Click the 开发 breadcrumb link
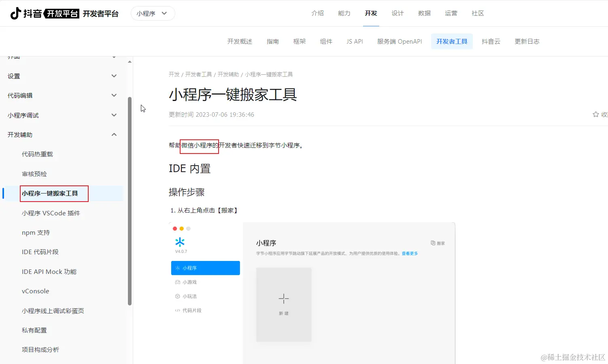This screenshot has width=608, height=364. tap(174, 74)
